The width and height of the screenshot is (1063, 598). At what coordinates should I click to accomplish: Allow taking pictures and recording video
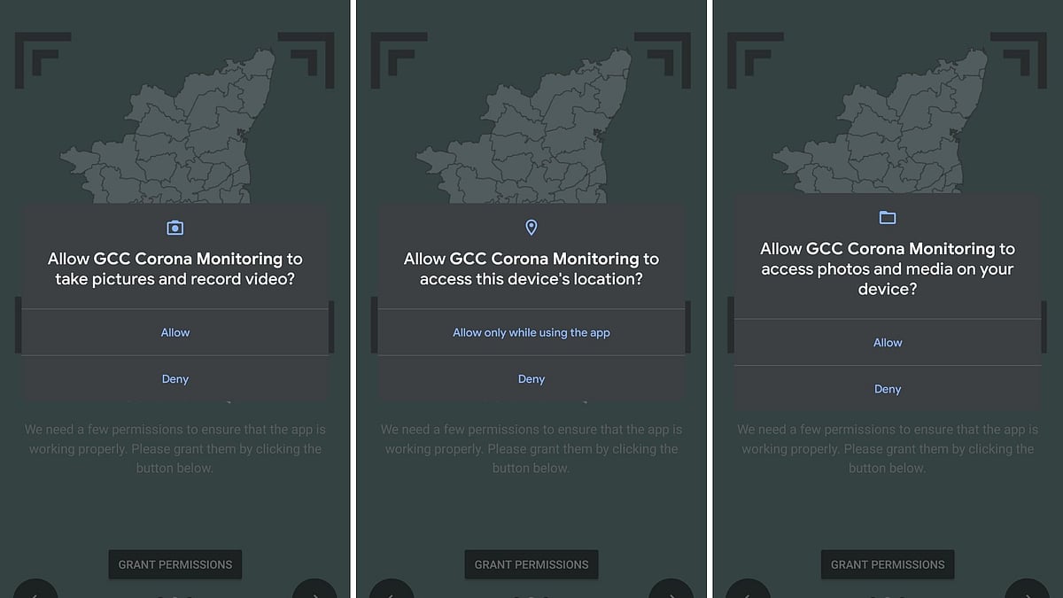pyautogui.click(x=175, y=332)
